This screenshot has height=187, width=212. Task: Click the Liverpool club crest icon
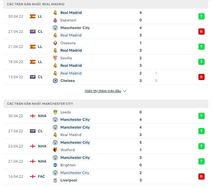[x=55, y=180]
